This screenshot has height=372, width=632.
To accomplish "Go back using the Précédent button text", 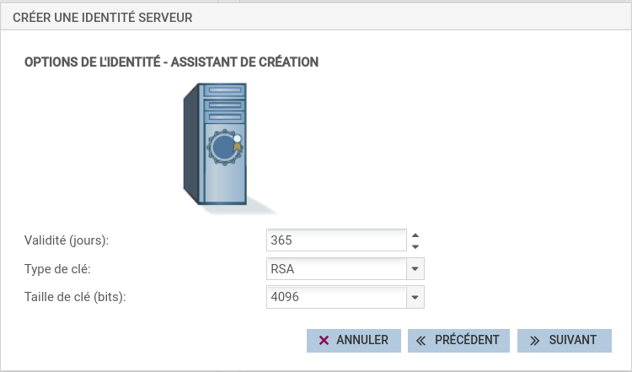I will click(x=468, y=341).
